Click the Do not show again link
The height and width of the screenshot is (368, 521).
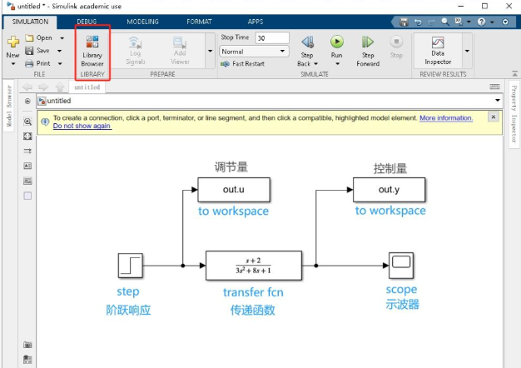82,127
